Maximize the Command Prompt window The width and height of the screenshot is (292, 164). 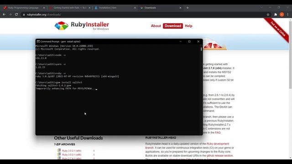pos(189,41)
